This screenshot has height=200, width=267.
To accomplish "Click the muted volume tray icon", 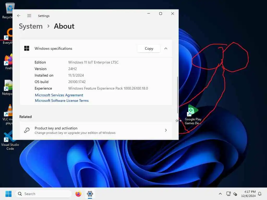I will pyautogui.click(x=235, y=194).
